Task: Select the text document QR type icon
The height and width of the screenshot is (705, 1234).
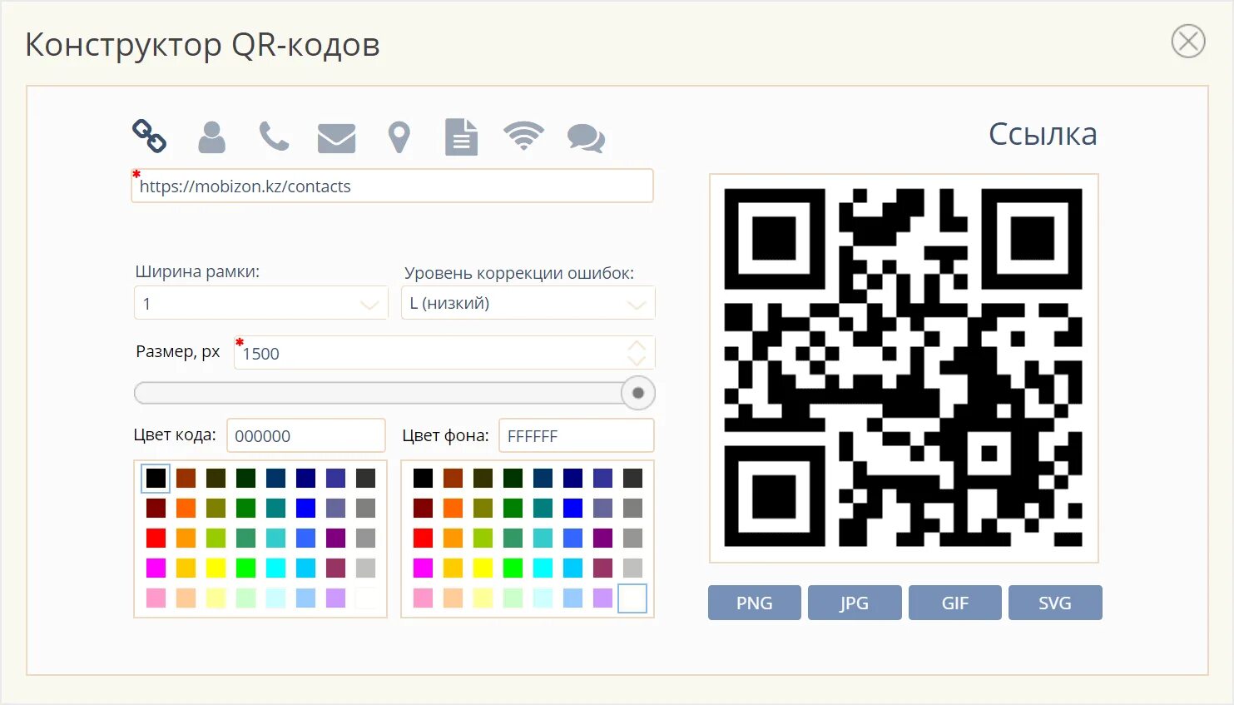Action: 462,137
